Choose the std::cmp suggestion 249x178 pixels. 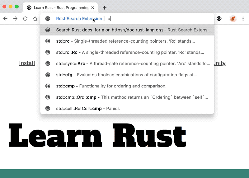(127, 86)
